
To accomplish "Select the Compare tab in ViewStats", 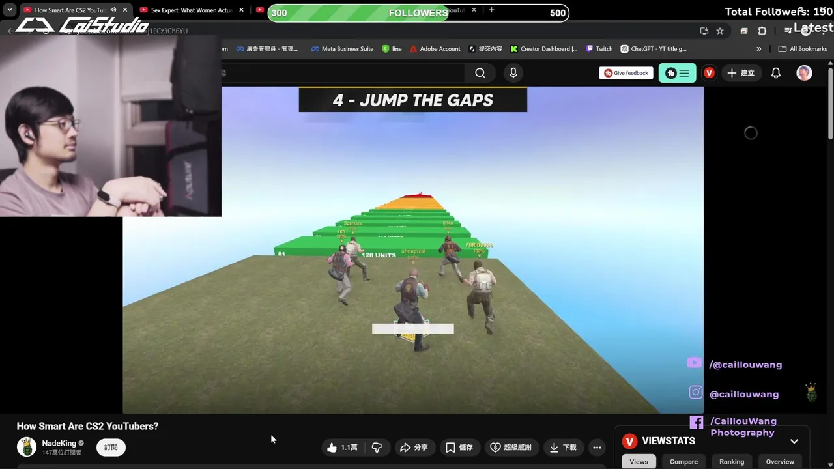I will coord(683,462).
